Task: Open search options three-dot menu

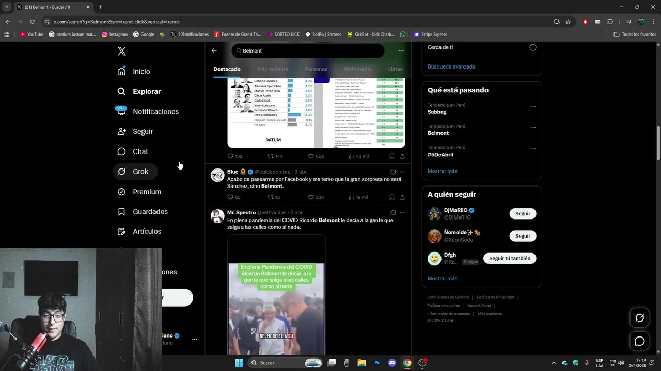Action: pos(401,50)
